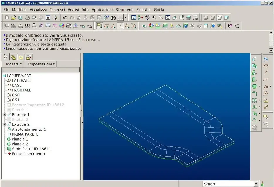Click the Repaint screen icon
274x187 pixels.
(133, 18)
